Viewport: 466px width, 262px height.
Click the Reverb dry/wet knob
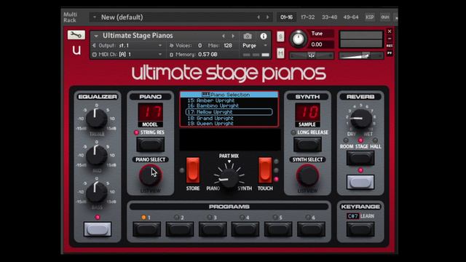[361, 119]
